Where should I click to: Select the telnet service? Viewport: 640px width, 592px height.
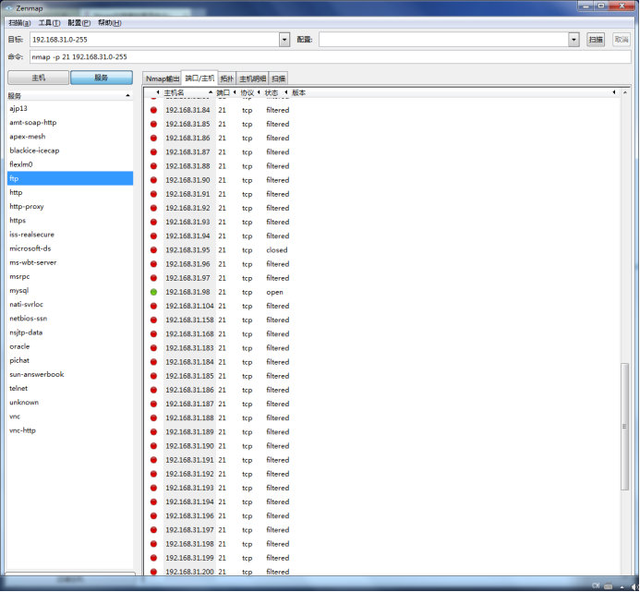70,388
